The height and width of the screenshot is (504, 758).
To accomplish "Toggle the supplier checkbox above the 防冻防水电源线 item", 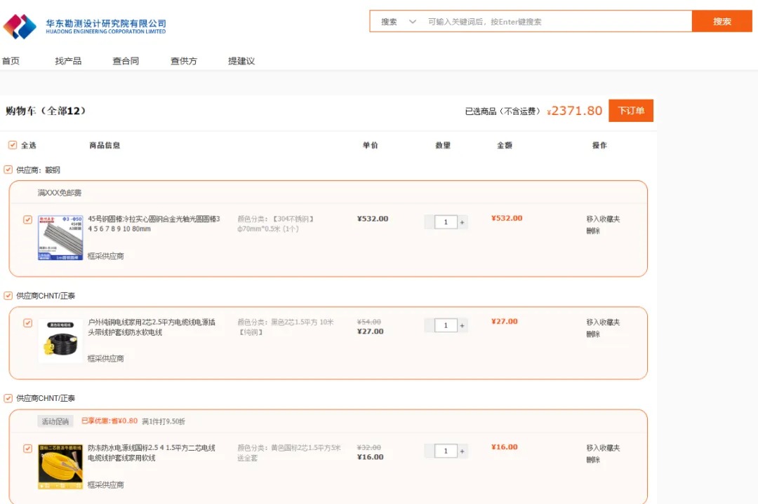I will pos(8,397).
